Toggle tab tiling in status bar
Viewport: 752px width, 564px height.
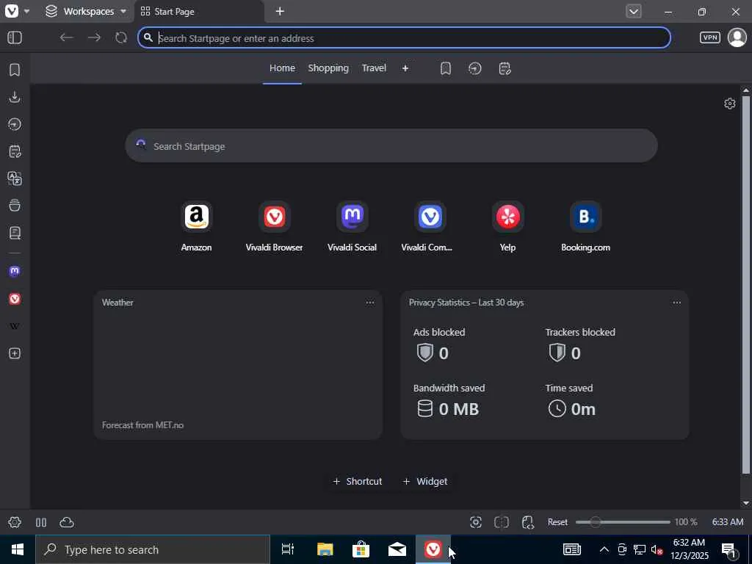(502, 522)
